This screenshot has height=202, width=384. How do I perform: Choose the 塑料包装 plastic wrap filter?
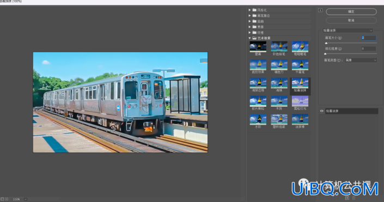coord(279,119)
